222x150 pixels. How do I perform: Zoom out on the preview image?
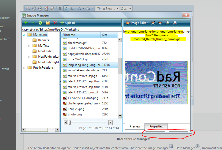coord(174,23)
